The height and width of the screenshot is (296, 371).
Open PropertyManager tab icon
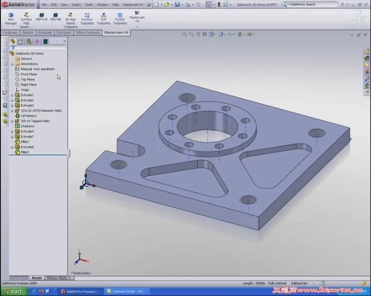[x=21, y=41]
